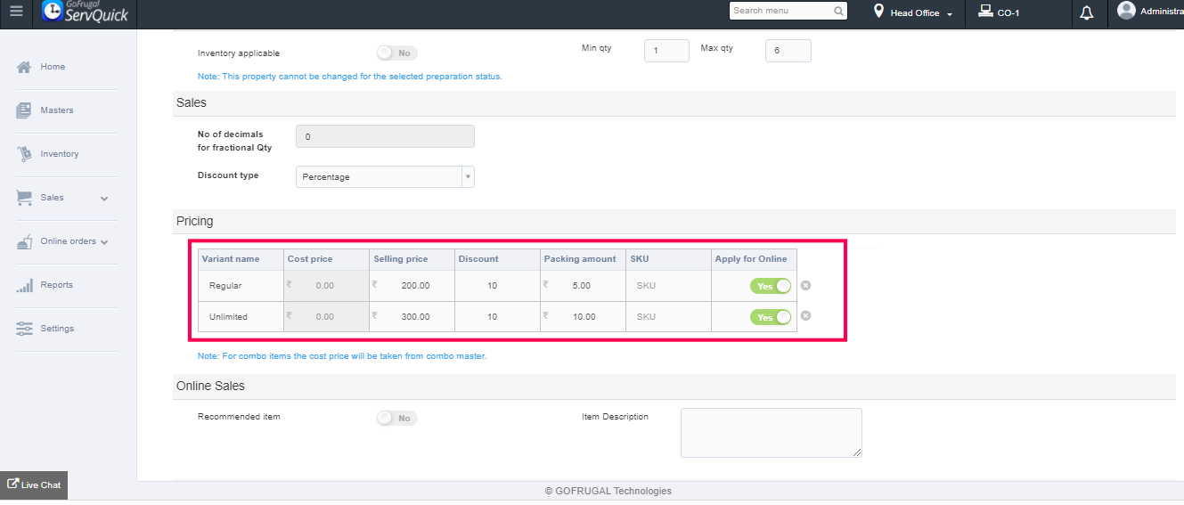The image size is (1184, 505).
Task: Click the Regular cost price field
Action: pyautogui.click(x=326, y=286)
